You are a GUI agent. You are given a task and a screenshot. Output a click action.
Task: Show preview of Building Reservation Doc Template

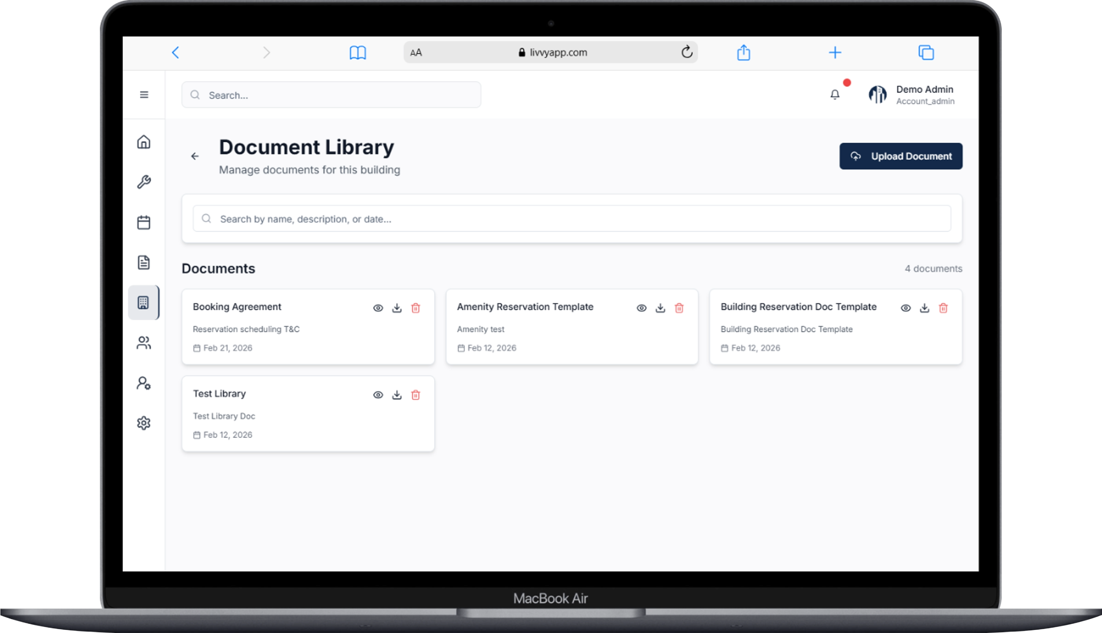[x=906, y=308]
